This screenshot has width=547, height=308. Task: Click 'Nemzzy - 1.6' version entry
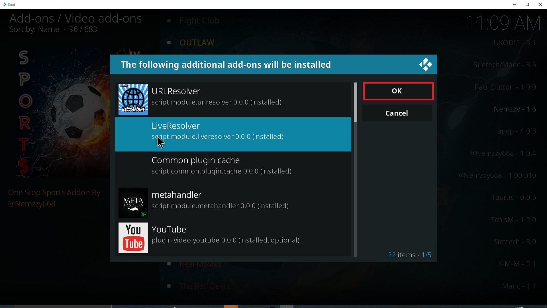pyautogui.click(x=515, y=109)
